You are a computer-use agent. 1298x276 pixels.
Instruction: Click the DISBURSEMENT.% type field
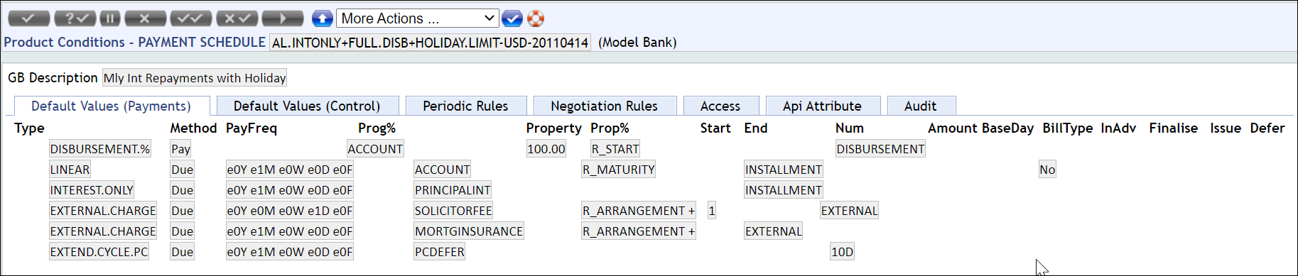tap(100, 149)
